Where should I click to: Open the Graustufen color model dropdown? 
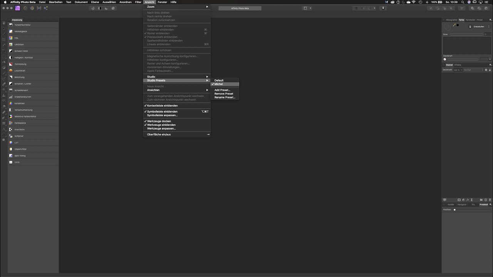[x=481, y=27]
